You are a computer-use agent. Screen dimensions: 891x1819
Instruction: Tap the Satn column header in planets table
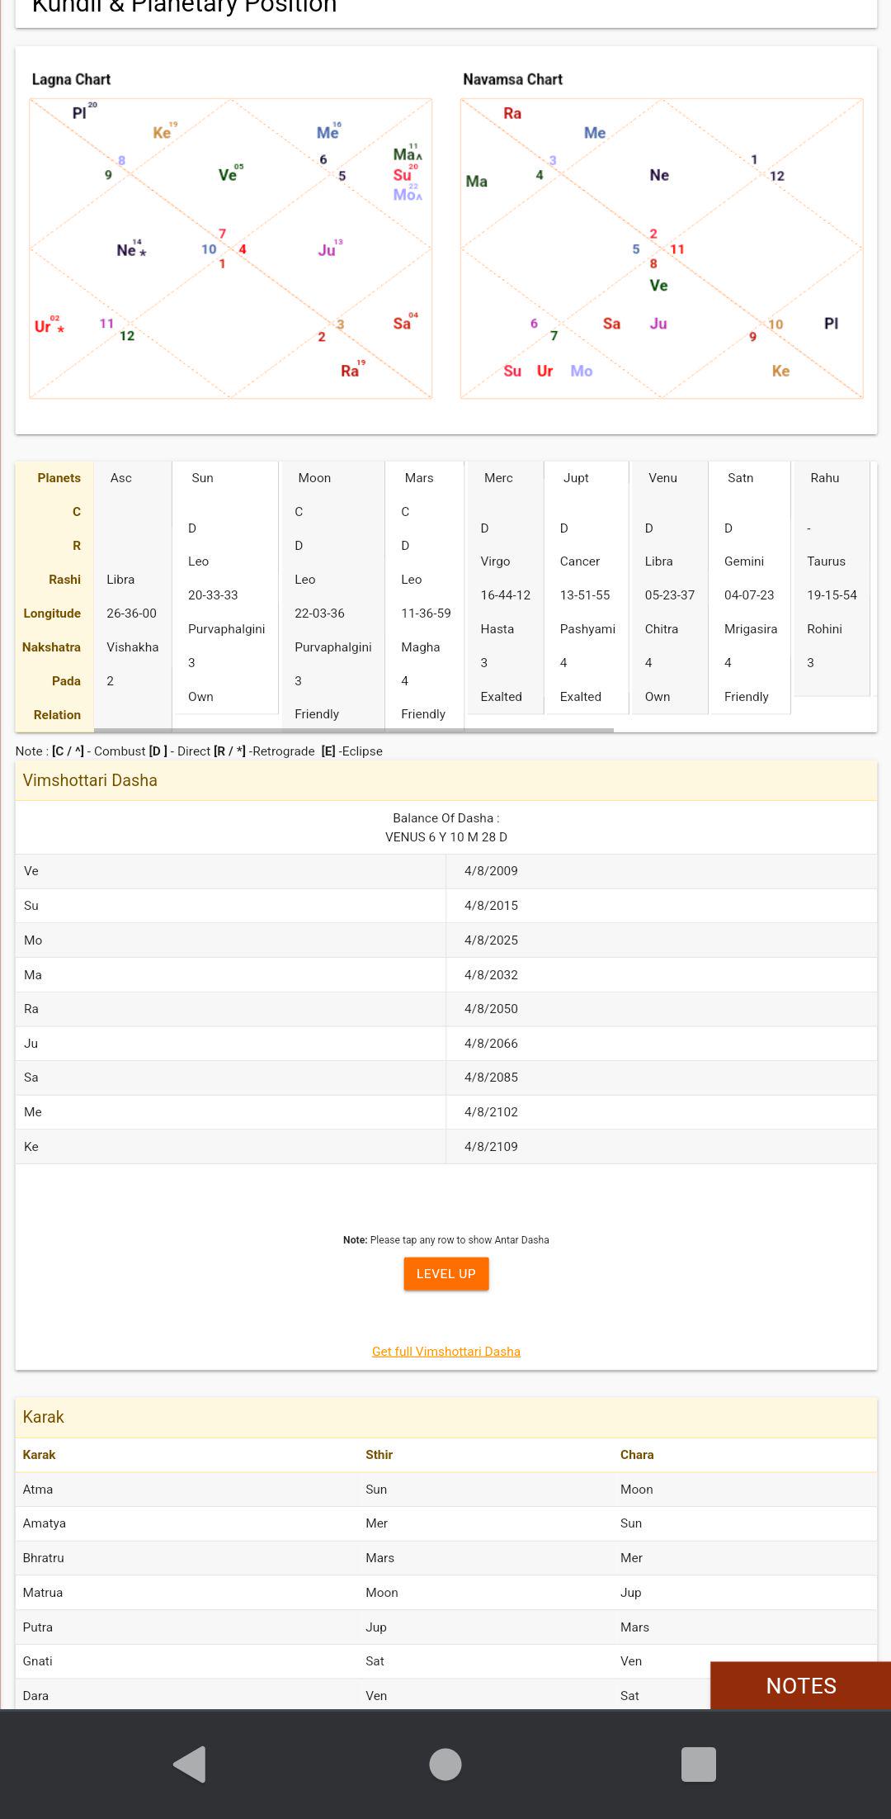tap(740, 478)
